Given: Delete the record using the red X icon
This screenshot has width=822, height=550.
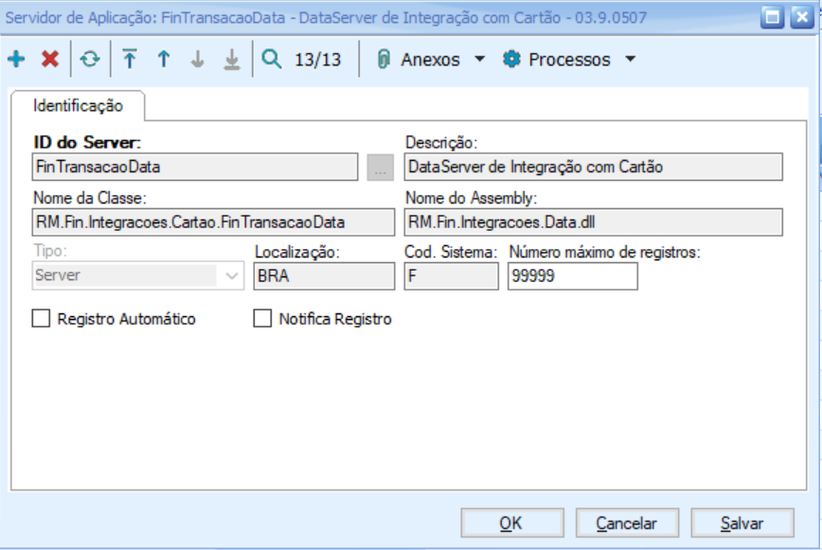Looking at the screenshot, I should pos(50,60).
